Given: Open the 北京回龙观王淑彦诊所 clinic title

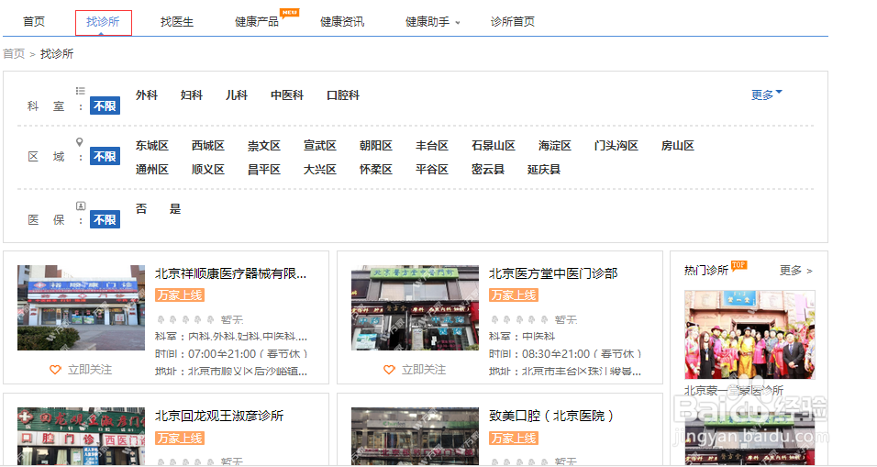Looking at the screenshot, I should [x=219, y=416].
